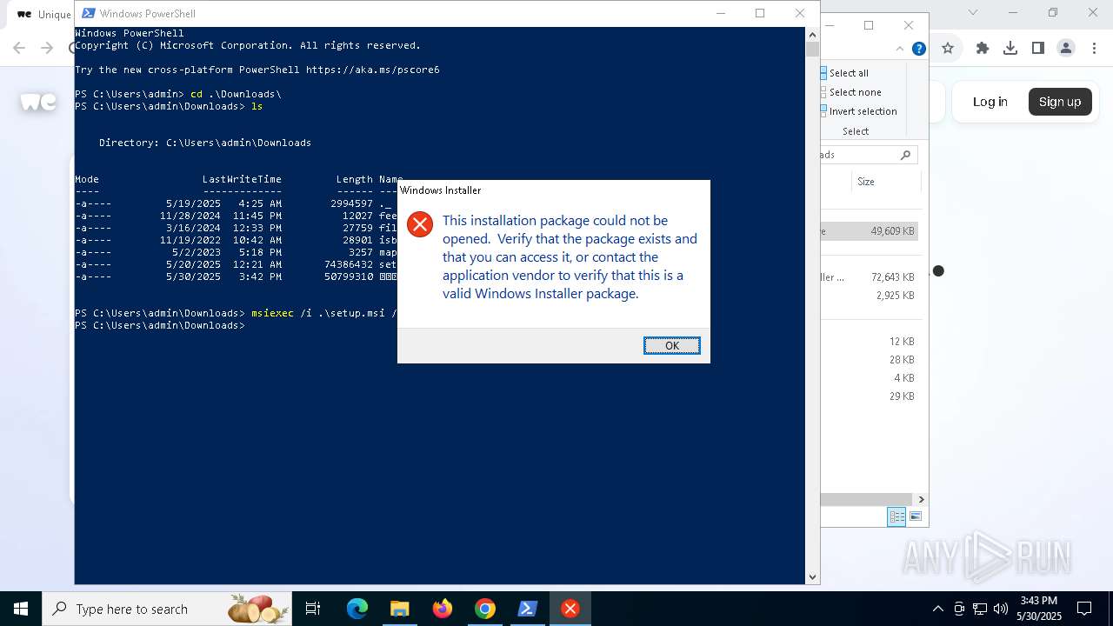
Task: Switch to the Windows Installer error taskbar item
Action: [x=570, y=609]
